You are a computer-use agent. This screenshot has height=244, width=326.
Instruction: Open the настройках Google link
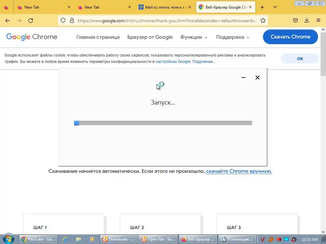pos(173,62)
